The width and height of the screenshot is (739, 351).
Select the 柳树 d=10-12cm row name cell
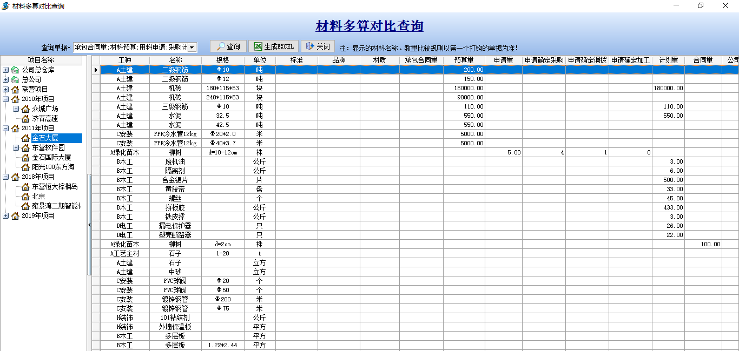pyautogui.click(x=175, y=153)
